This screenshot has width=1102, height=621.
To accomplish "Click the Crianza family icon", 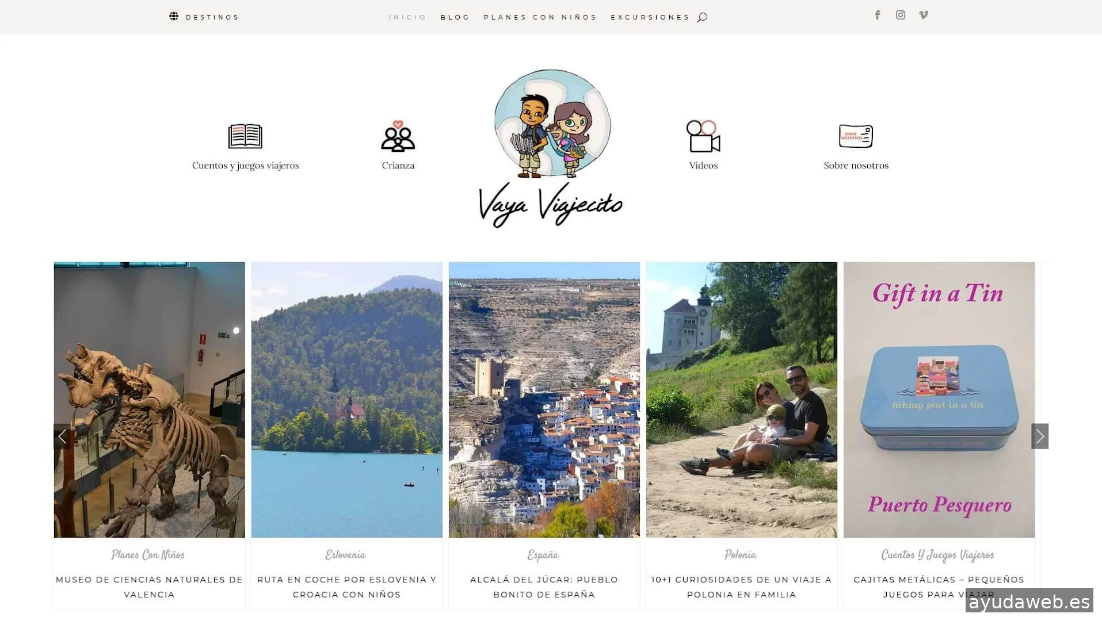I will pos(398,136).
